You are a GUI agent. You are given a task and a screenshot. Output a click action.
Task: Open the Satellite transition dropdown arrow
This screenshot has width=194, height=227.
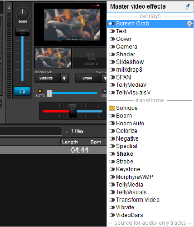tap(64, 78)
